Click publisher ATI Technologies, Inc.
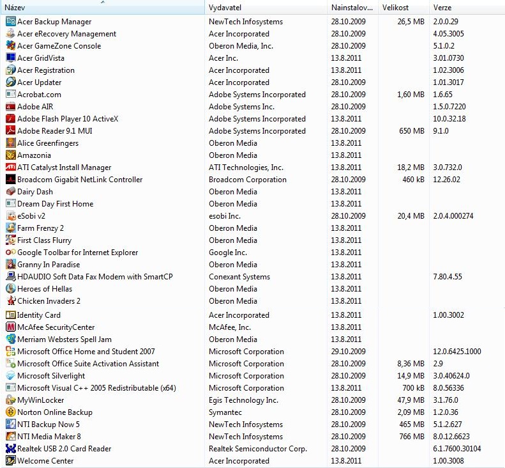Screen dimensions: 505x468 246,168
